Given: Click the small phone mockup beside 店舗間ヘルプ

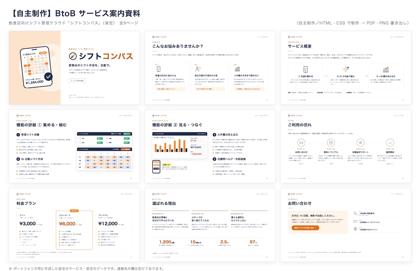Looking at the screenshot, I should tap(156, 167).
